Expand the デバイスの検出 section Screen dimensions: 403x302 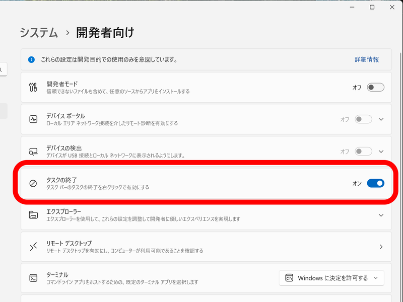pos(381,151)
